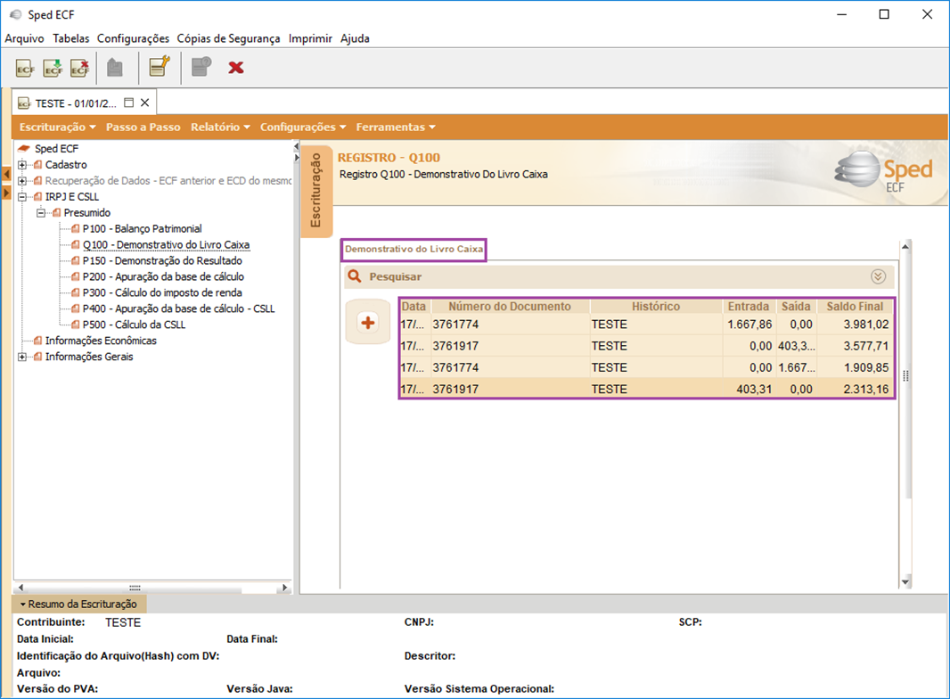
Task: Open the Relatório dropdown menu
Action: (220, 127)
